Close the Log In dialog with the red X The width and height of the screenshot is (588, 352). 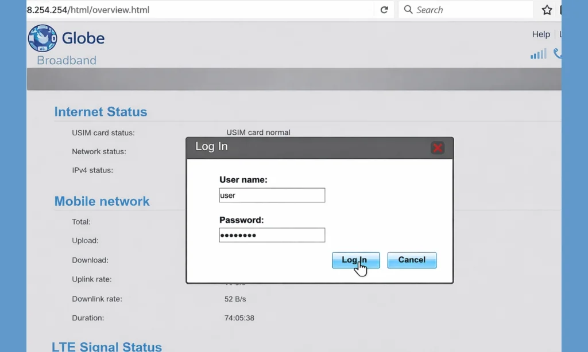(438, 147)
